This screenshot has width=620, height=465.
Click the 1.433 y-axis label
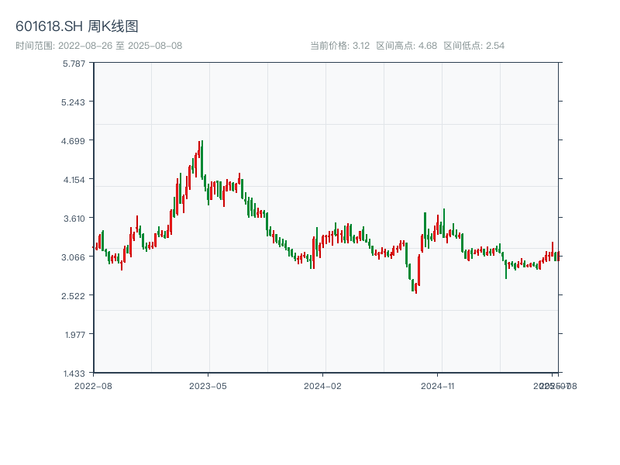(x=74, y=374)
